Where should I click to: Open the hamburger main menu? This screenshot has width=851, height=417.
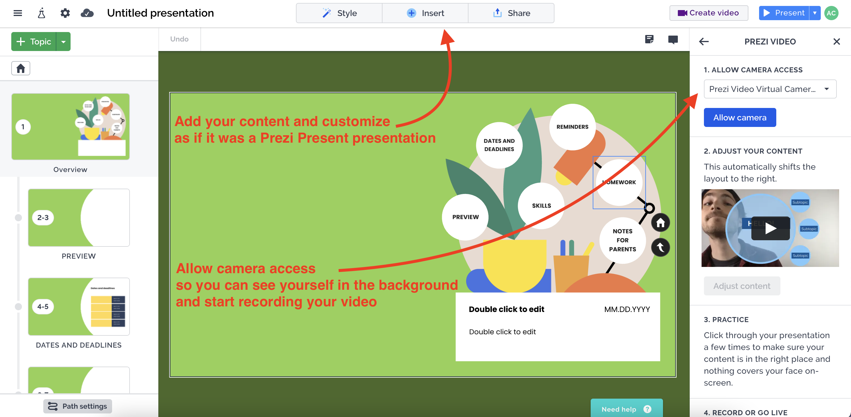point(17,13)
